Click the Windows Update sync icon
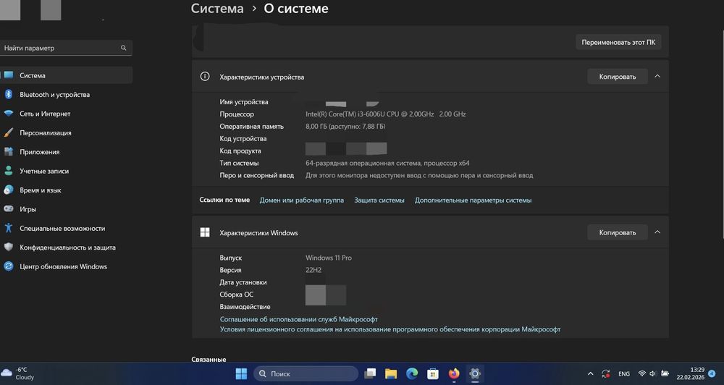The width and height of the screenshot is (724, 385). point(8,266)
